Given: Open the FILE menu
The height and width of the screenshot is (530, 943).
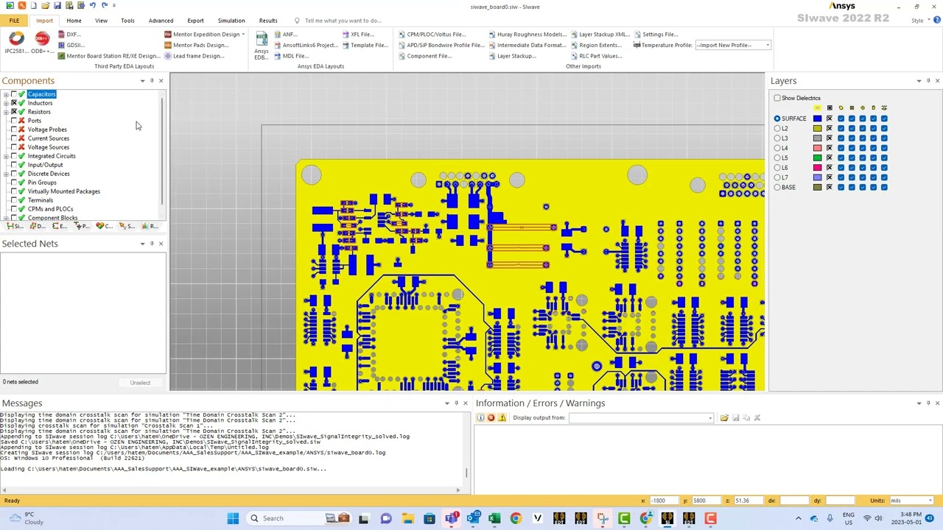Looking at the screenshot, I should 14,21.
